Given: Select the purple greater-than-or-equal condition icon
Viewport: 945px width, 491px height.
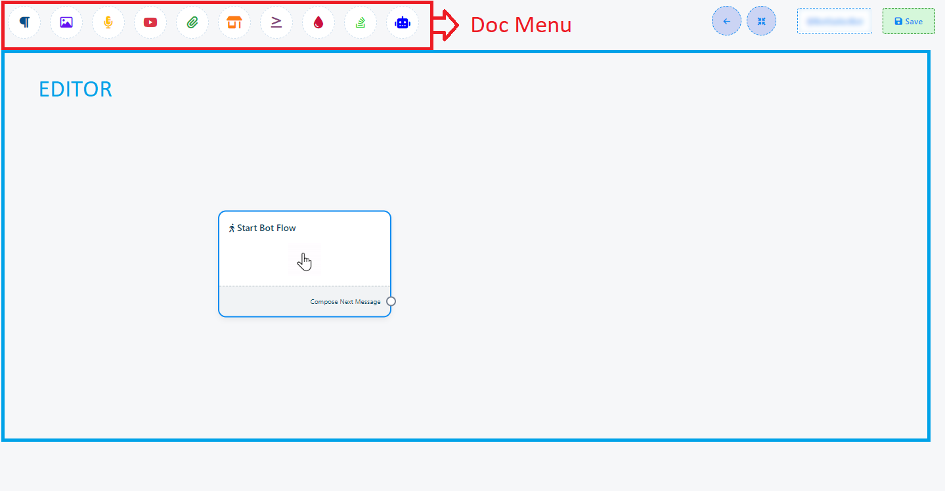Looking at the screenshot, I should tap(276, 22).
